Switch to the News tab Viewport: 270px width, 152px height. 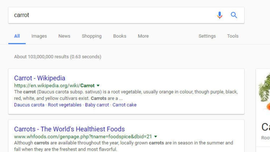64,36
